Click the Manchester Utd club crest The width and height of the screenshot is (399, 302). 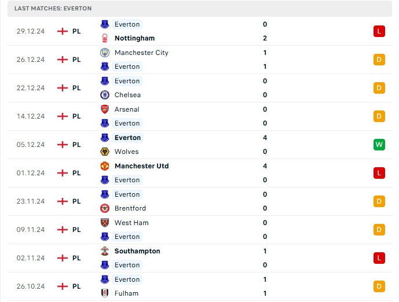[x=105, y=166]
